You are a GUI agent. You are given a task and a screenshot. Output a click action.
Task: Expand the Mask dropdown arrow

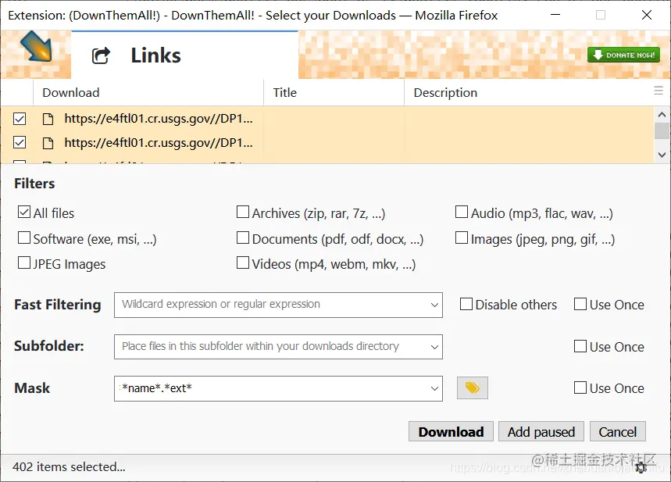pos(434,389)
